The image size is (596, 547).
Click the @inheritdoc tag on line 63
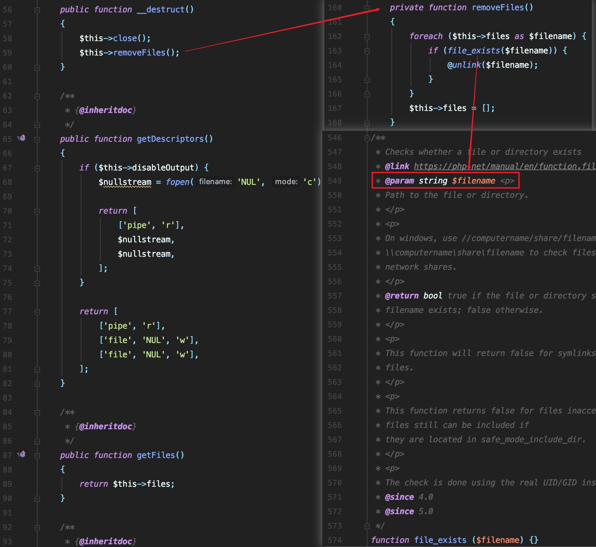coord(105,110)
